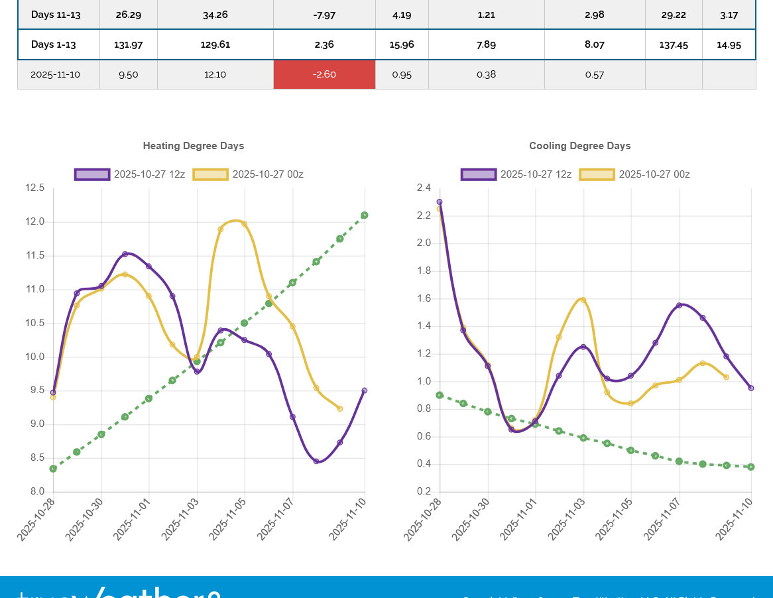The height and width of the screenshot is (598, 773).
Task: Click purple point on 2025-11-07 in Cooling chart
Action: (x=679, y=306)
